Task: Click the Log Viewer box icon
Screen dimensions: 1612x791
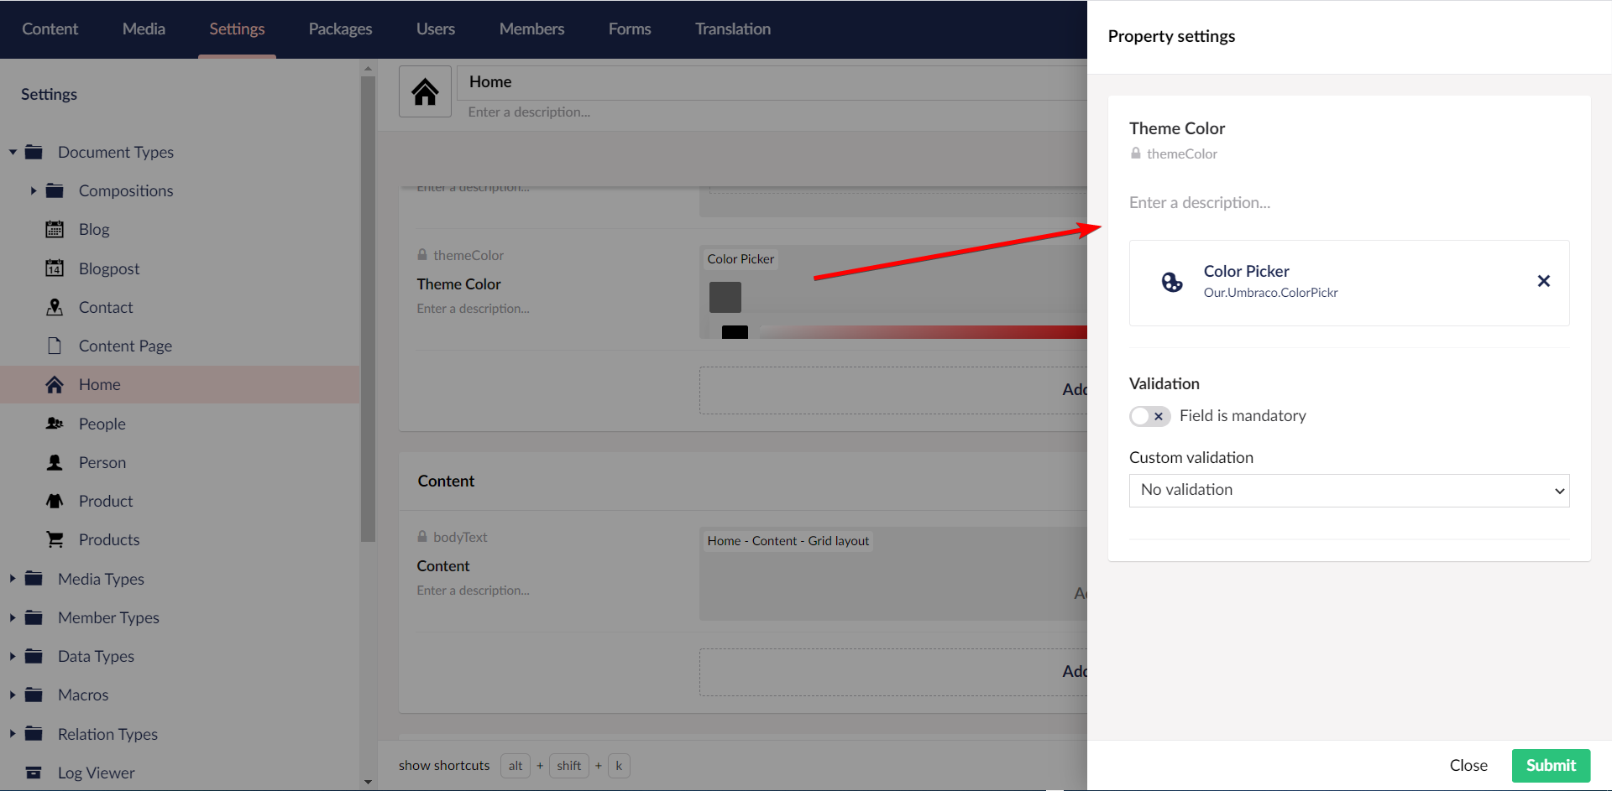Action: coord(34,773)
